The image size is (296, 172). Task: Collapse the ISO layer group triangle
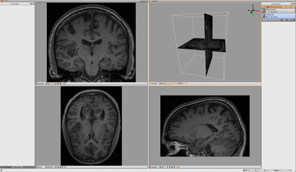point(263,7)
